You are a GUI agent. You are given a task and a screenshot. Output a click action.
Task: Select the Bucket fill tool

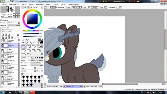coord(24,54)
